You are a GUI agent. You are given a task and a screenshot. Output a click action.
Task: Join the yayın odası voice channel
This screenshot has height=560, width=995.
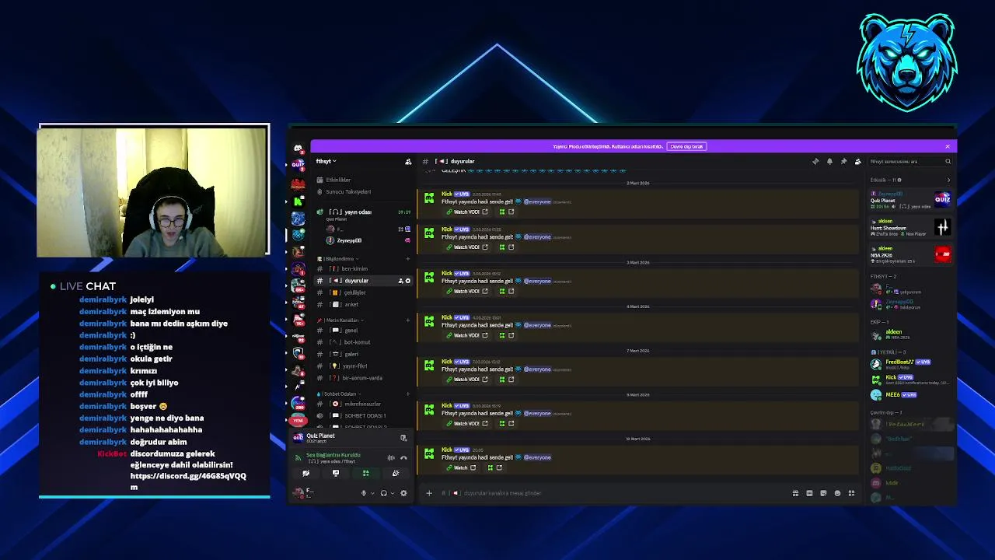tap(364, 212)
